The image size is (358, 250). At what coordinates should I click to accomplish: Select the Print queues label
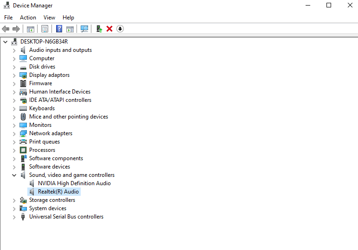click(45, 142)
